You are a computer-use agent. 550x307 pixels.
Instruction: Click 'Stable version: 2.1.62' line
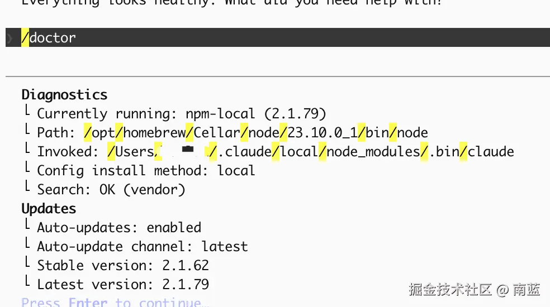[123, 266]
